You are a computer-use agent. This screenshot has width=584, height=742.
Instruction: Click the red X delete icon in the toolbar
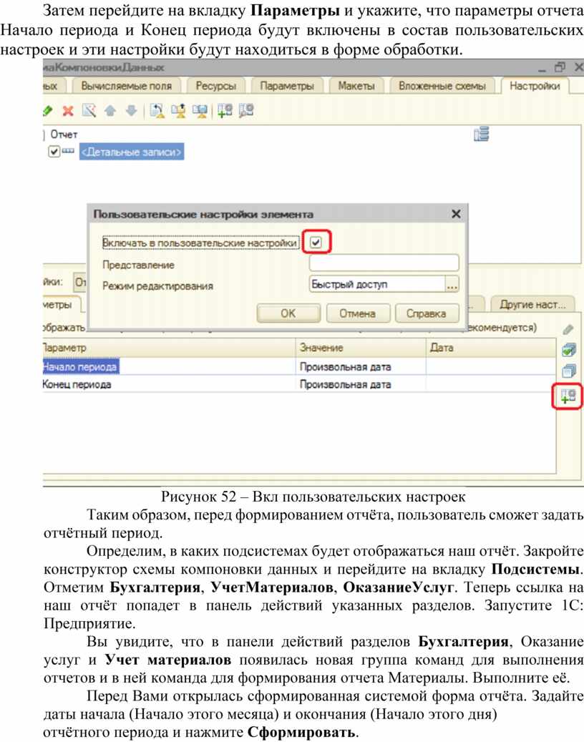coord(68,111)
